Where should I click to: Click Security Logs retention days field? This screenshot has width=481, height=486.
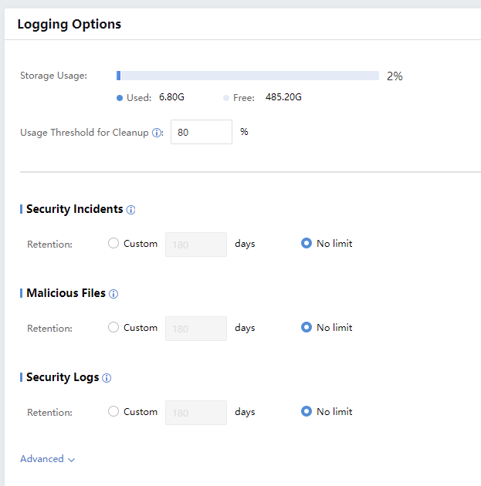click(196, 412)
